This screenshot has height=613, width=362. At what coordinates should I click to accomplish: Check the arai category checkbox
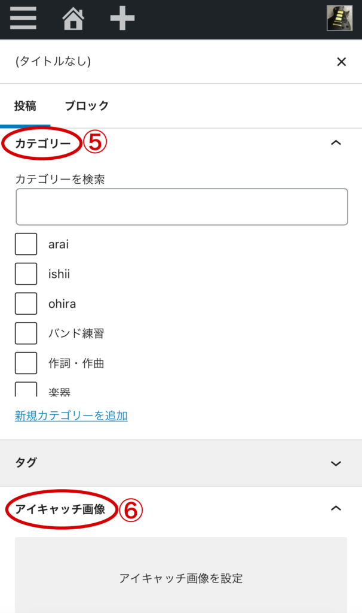(26, 244)
